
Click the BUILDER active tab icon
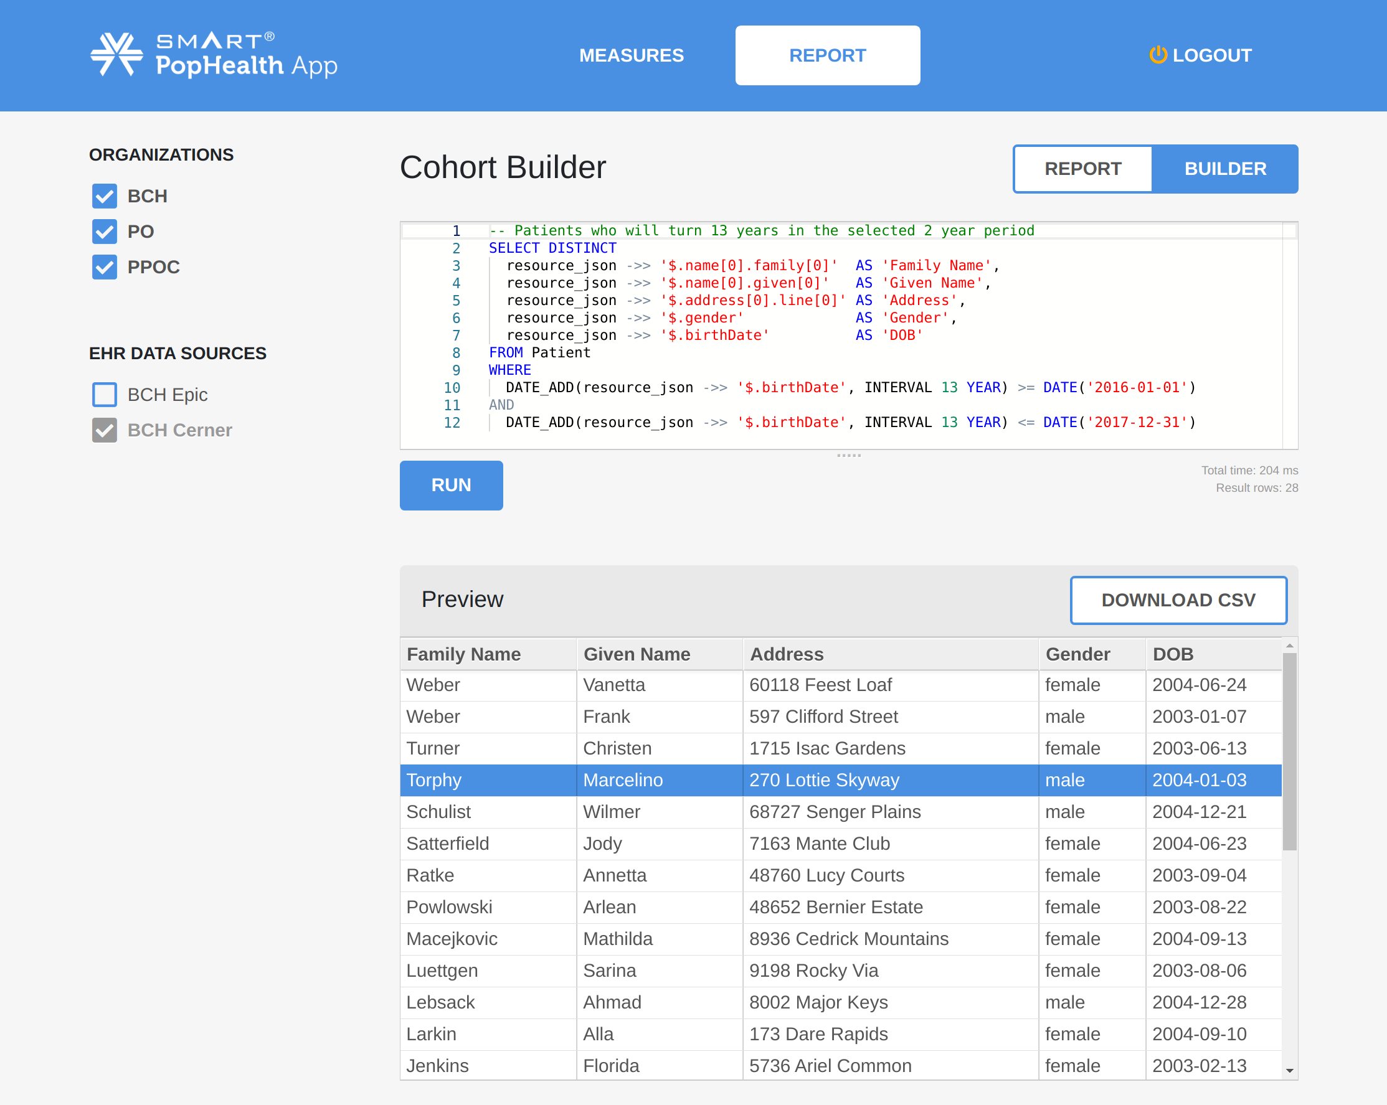(x=1226, y=168)
